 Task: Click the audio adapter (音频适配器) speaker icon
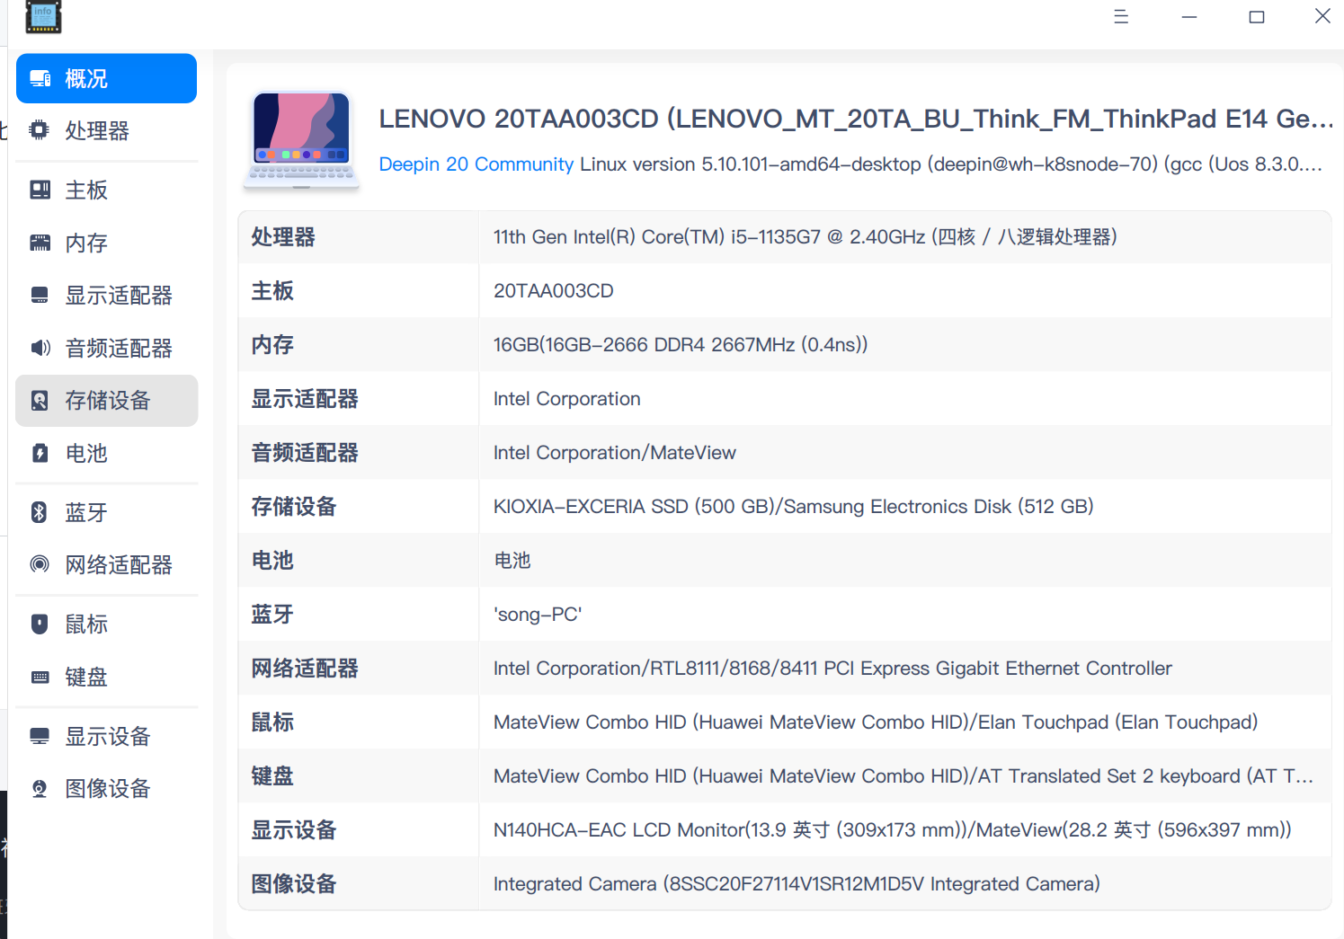point(40,348)
